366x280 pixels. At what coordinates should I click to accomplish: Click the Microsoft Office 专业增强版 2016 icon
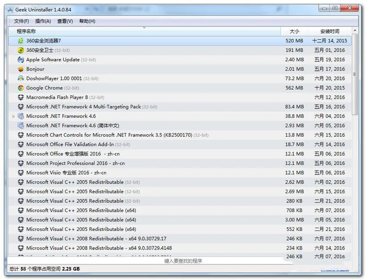pyautogui.click(x=21, y=154)
